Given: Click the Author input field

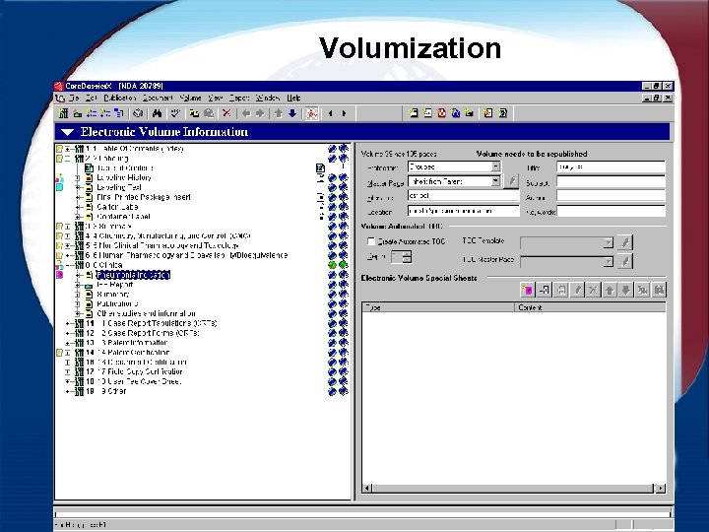Looking at the screenshot, I should [x=611, y=196].
